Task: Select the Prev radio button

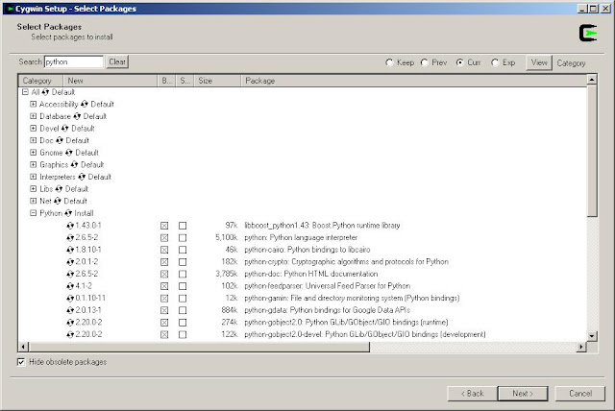Action: [x=425, y=62]
